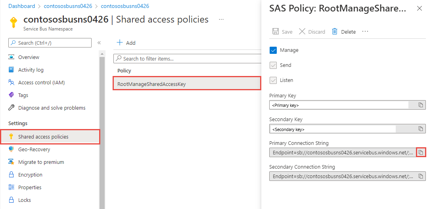Image resolution: width=433 pixels, height=209 pixels.
Task: Open Shared access policies in sidebar
Action: click(x=43, y=137)
